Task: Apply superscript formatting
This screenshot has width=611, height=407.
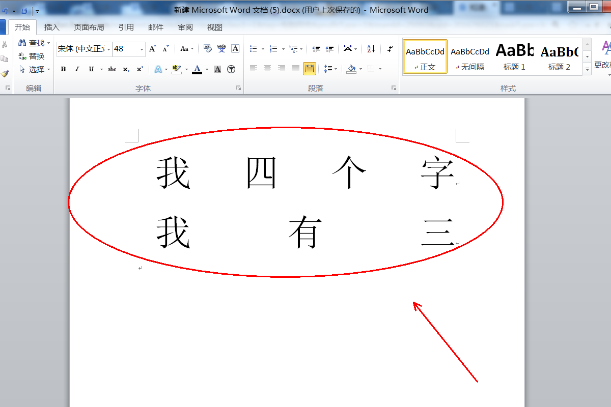Action: pos(140,69)
